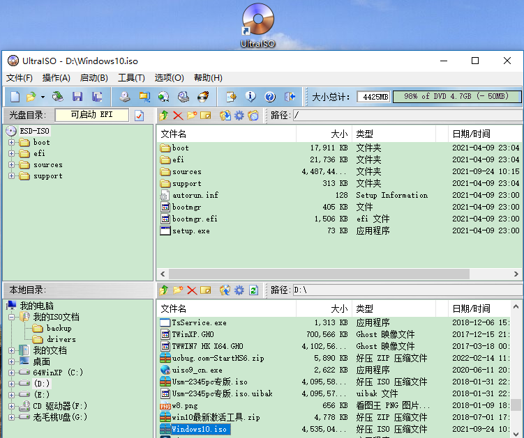Click the extract files icon in the ISO pane toolbar
The width and height of the screenshot is (524, 438).
point(225,116)
